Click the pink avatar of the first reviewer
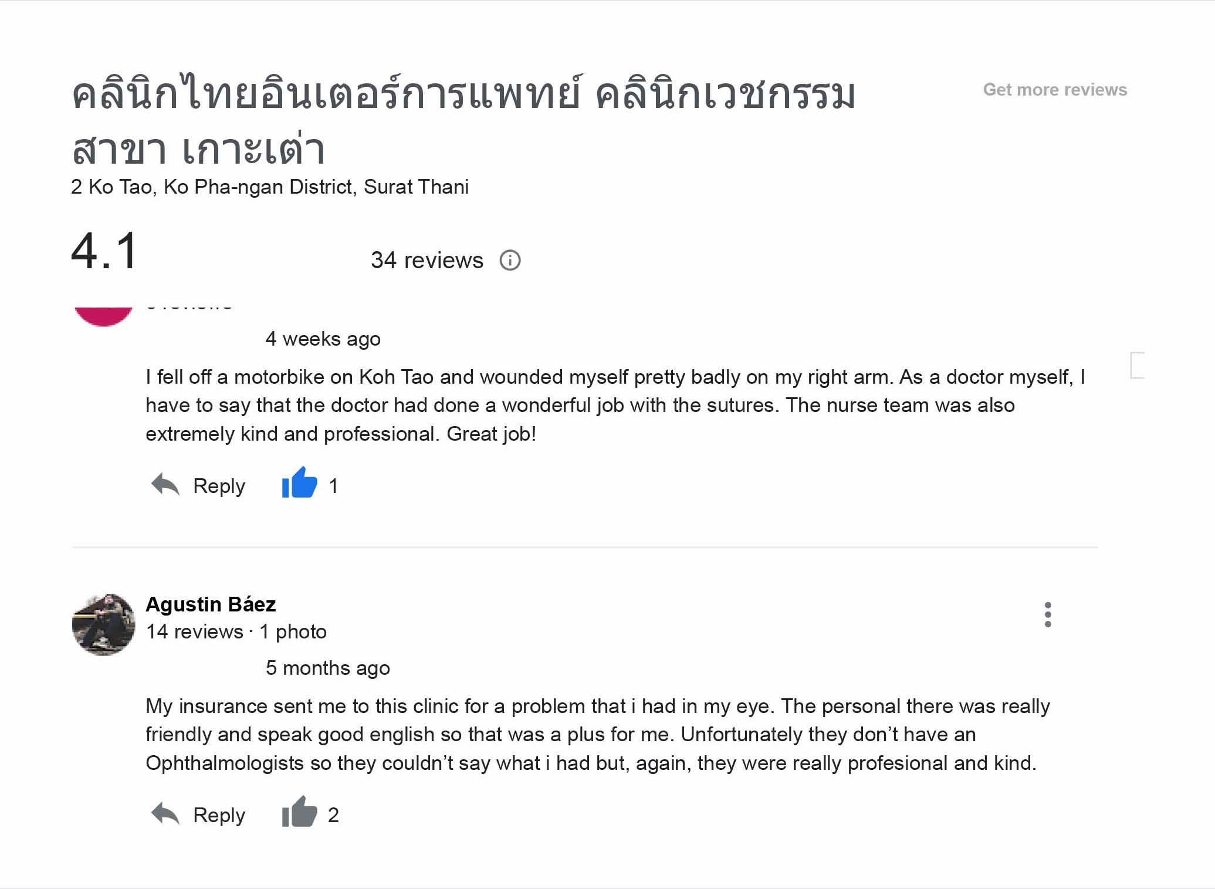 click(103, 316)
